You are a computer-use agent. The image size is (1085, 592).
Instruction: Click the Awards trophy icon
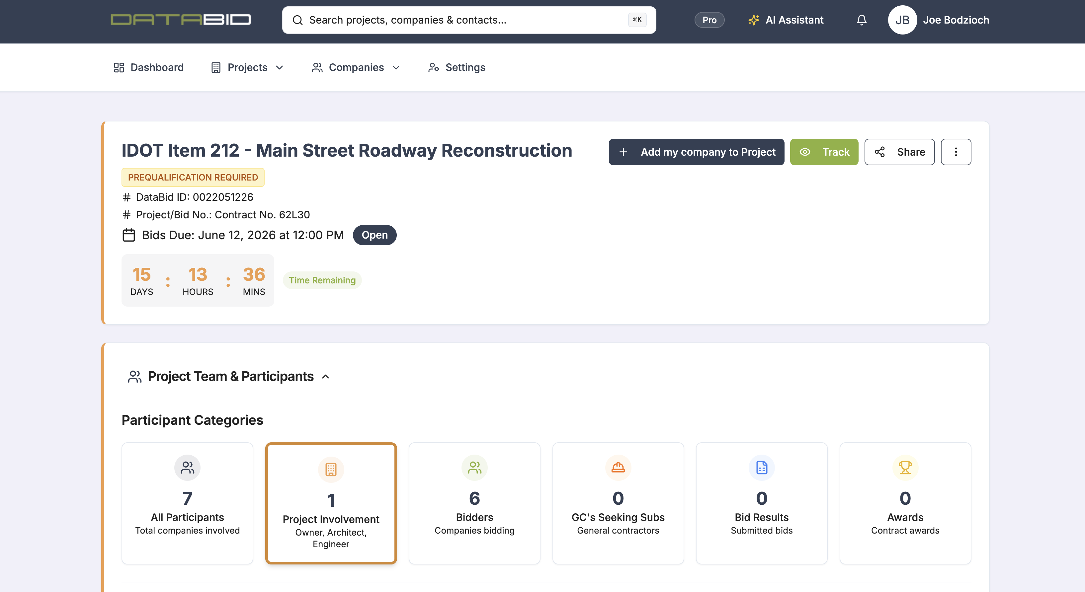click(x=905, y=467)
